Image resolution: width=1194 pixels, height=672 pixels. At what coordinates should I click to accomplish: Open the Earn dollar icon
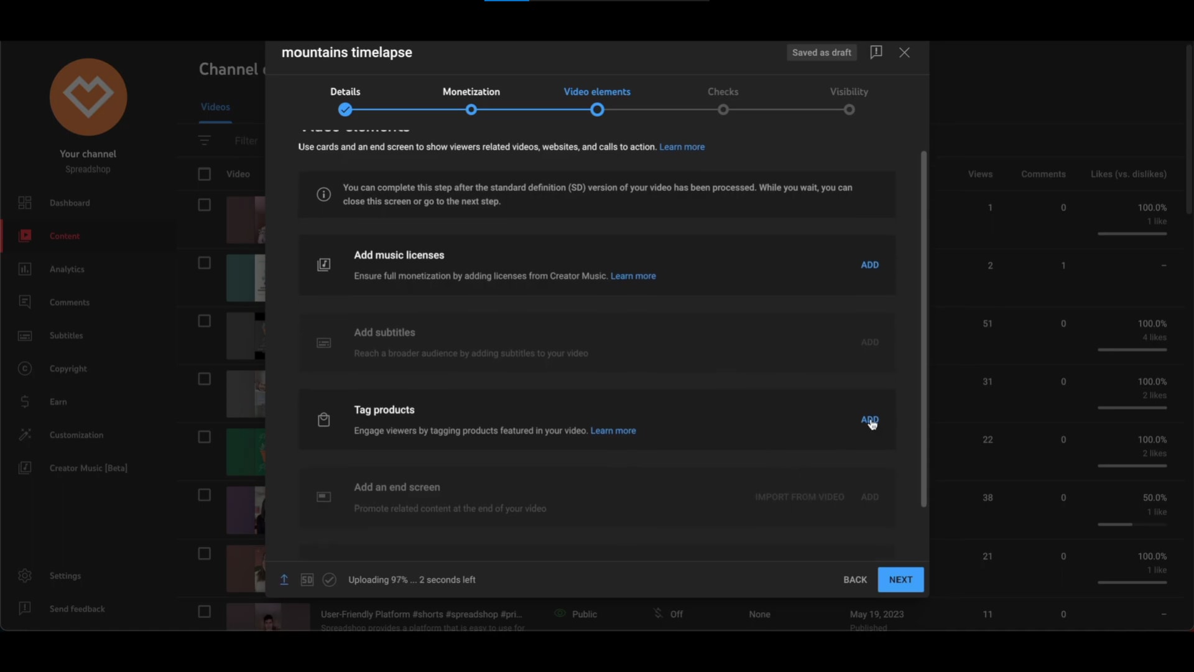click(x=25, y=402)
